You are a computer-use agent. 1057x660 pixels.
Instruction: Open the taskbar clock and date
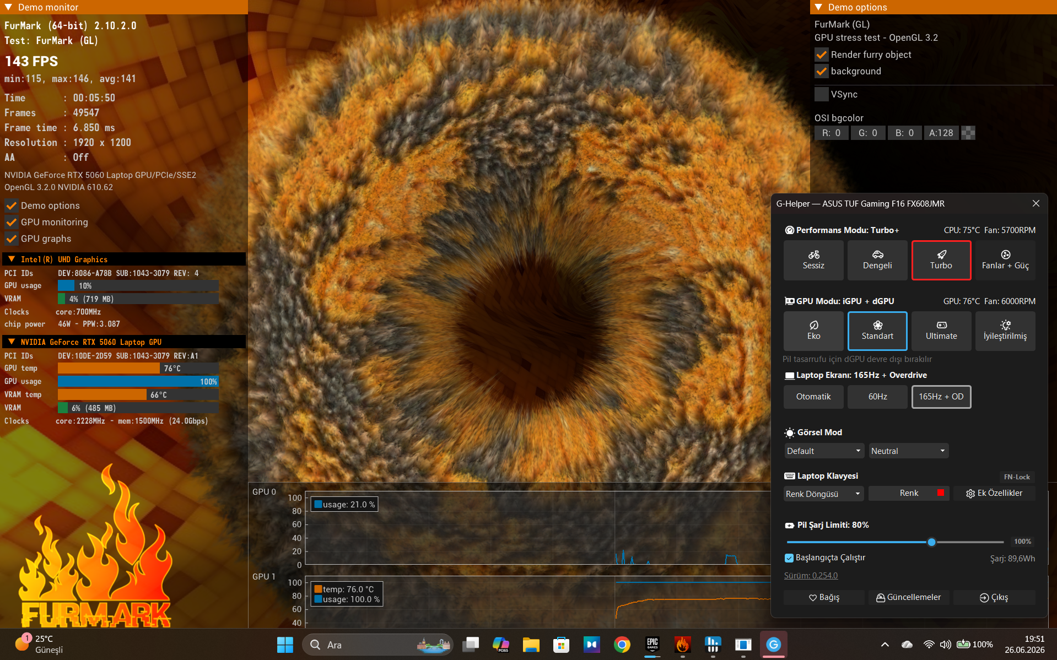[x=1024, y=645]
